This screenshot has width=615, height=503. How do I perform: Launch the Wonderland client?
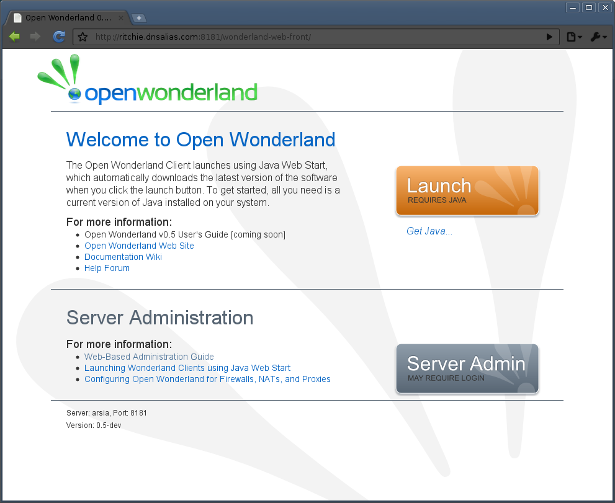467,190
